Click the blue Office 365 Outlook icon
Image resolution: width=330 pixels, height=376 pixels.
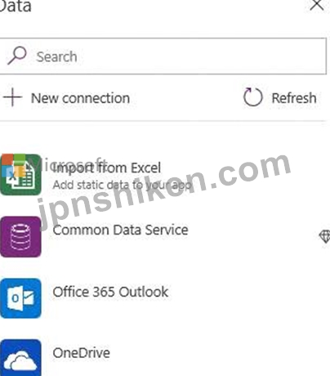click(x=20, y=298)
